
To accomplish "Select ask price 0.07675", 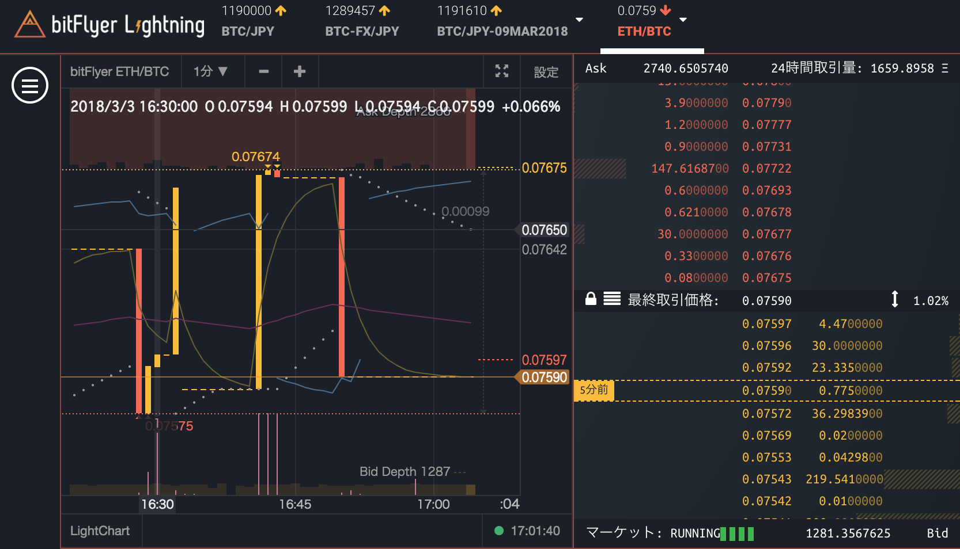I will point(766,278).
